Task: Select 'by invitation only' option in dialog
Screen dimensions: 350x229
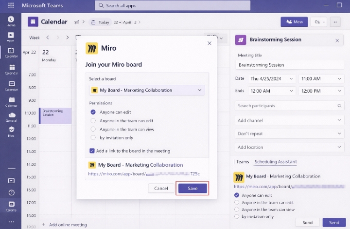Action: coord(93,138)
